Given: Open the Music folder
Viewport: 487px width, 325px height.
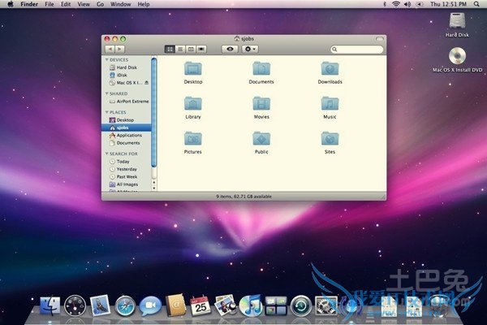Looking at the screenshot, I should click(330, 103).
